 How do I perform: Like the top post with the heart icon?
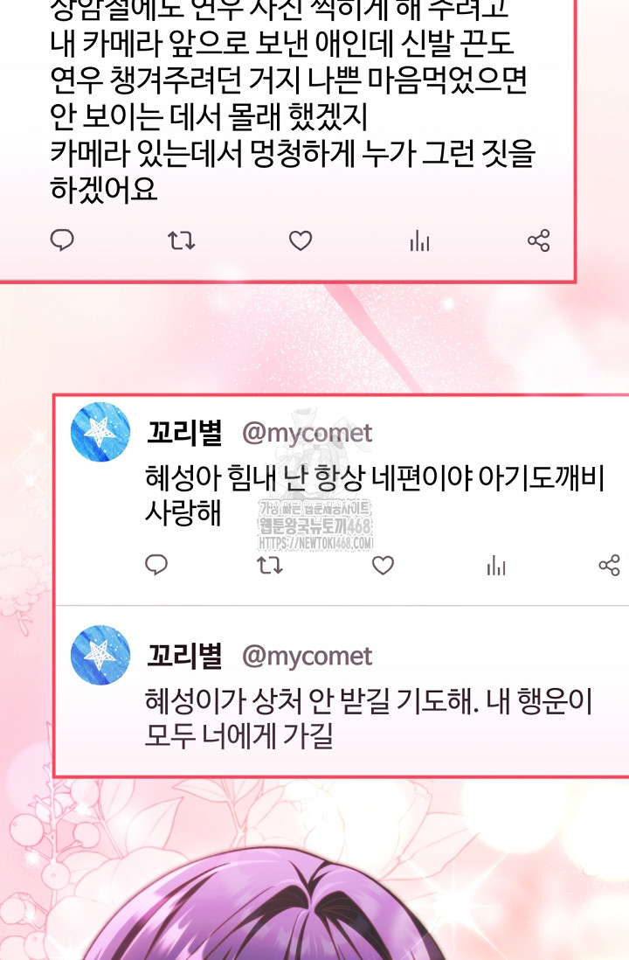click(x=301, y=240)
